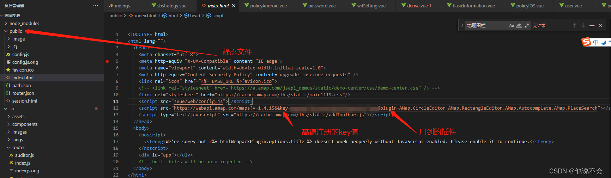Click the Sogou moon icon
Screen dimensions: 611x178
pos(604,42)
